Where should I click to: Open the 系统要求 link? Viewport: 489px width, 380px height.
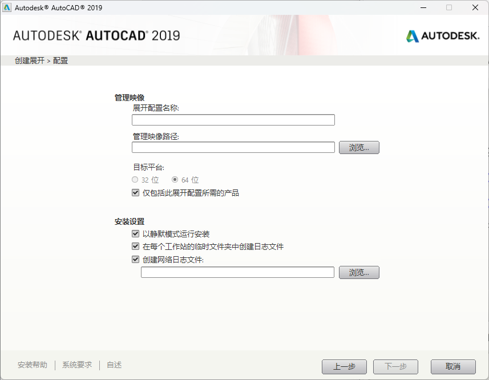77,365
